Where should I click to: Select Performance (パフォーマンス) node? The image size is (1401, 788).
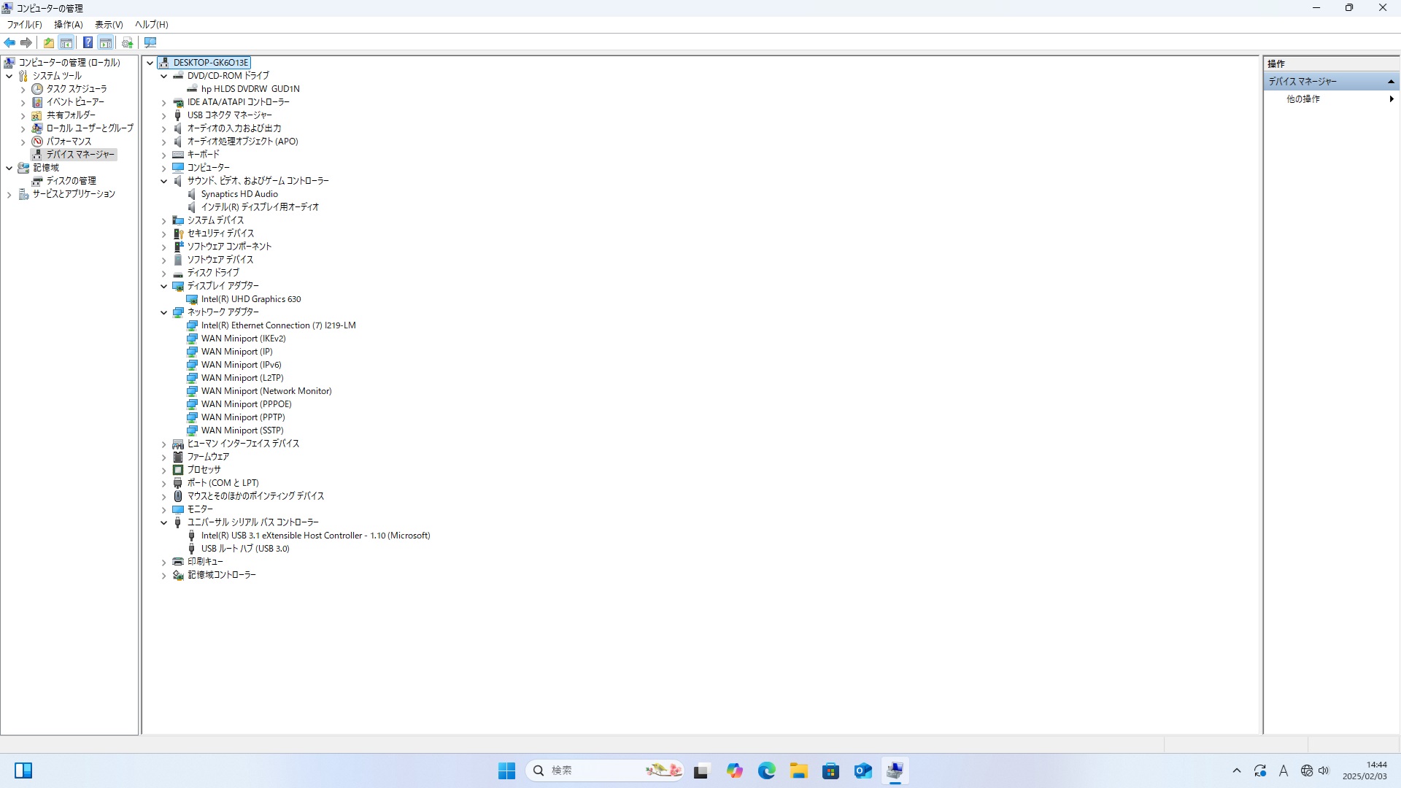click(x=69, y=142)
